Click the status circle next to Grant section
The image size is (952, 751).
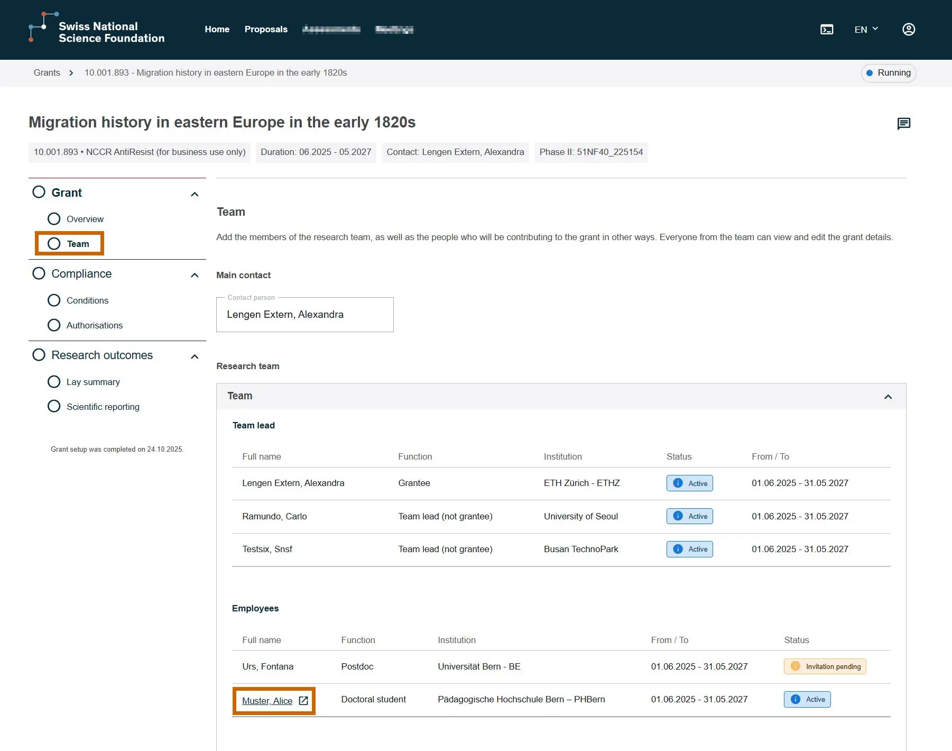pyautogui.click(x=39, y=192)
